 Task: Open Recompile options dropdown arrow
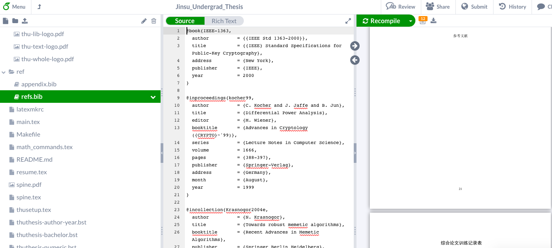410,21
